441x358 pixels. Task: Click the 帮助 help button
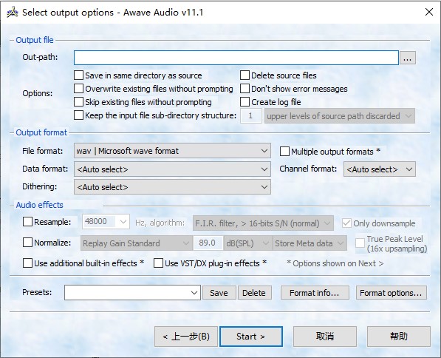click(399, 337)
